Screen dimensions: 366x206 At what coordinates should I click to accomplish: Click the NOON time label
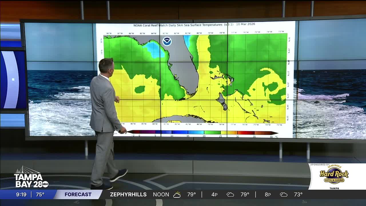[x=161, y=195]
